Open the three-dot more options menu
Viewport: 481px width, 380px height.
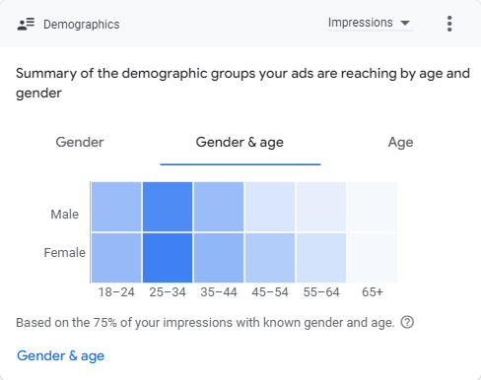[449, 24]
